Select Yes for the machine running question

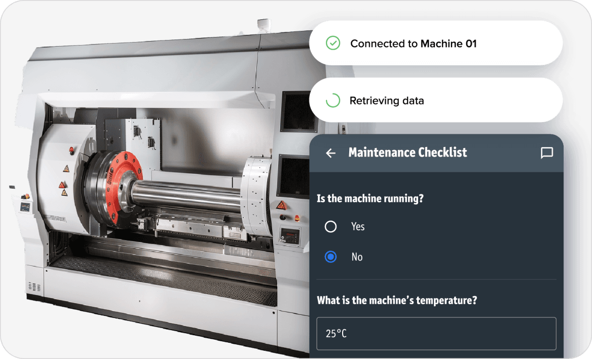330,227
